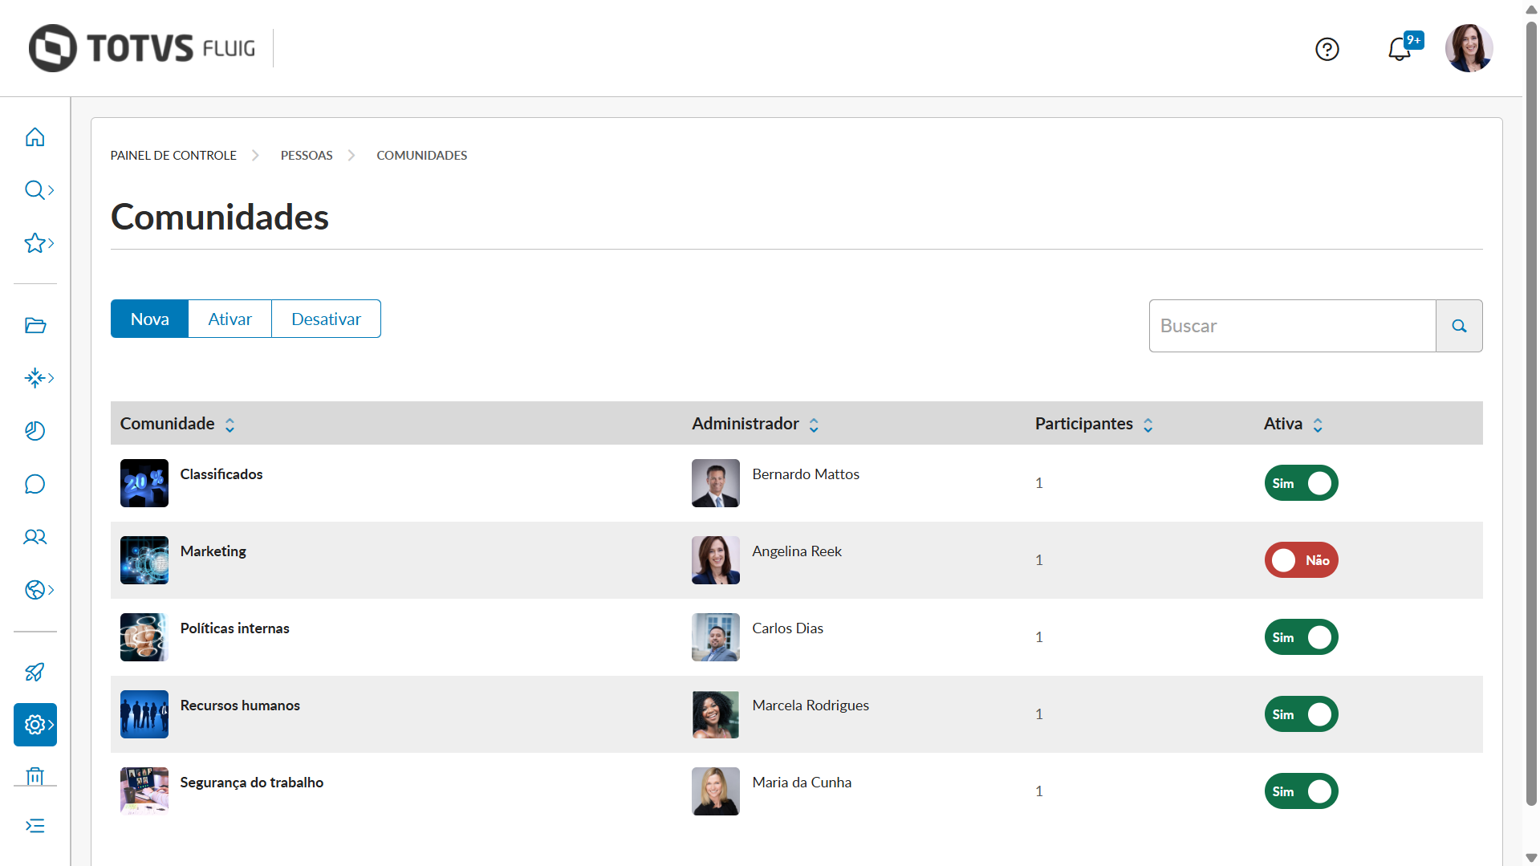This screenshot has width=1540, height=866.
Task: Open the notifications bell icon
Action: (x=1400, y=49)
